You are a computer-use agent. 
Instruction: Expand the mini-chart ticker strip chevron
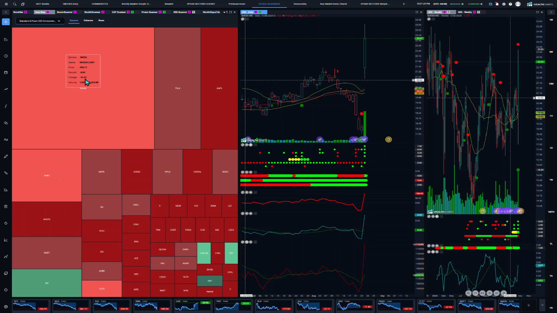click(x=542, y=305)
